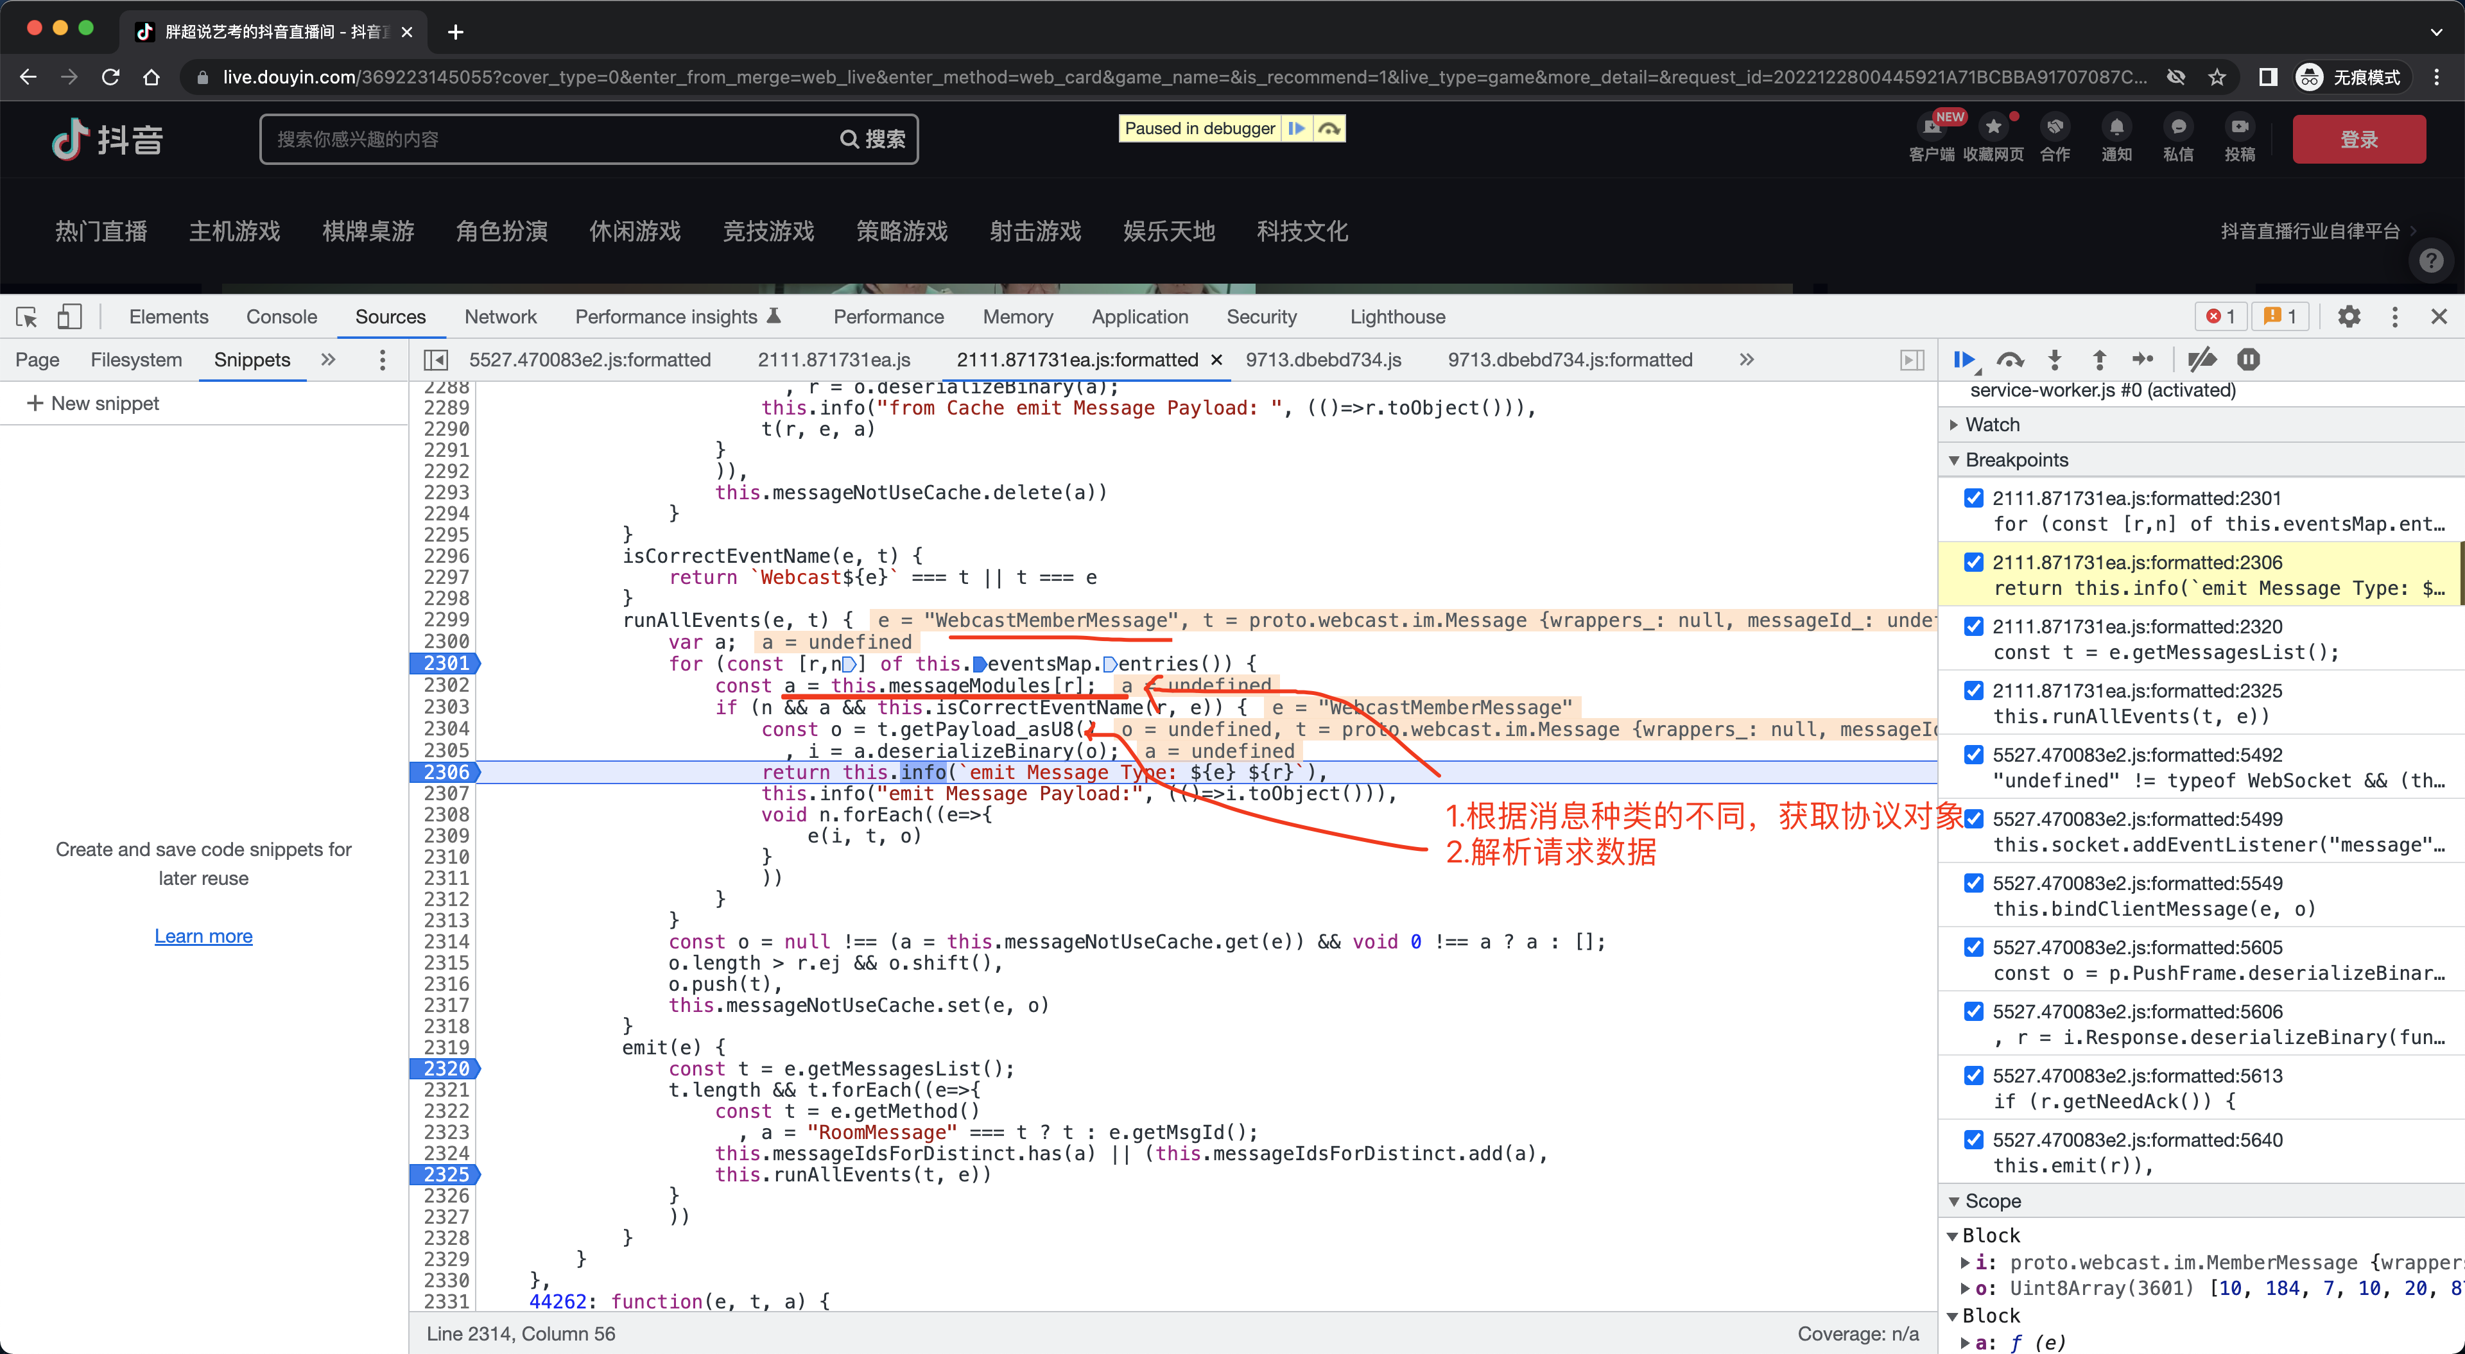
Task: Activate the inspect element picker icon
Action: [x=27, y=317]
